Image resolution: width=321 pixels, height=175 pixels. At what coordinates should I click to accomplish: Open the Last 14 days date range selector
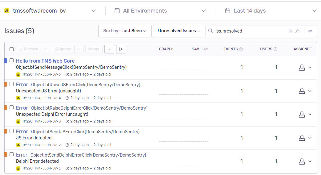pyautogui.click(x=271, y=11)
